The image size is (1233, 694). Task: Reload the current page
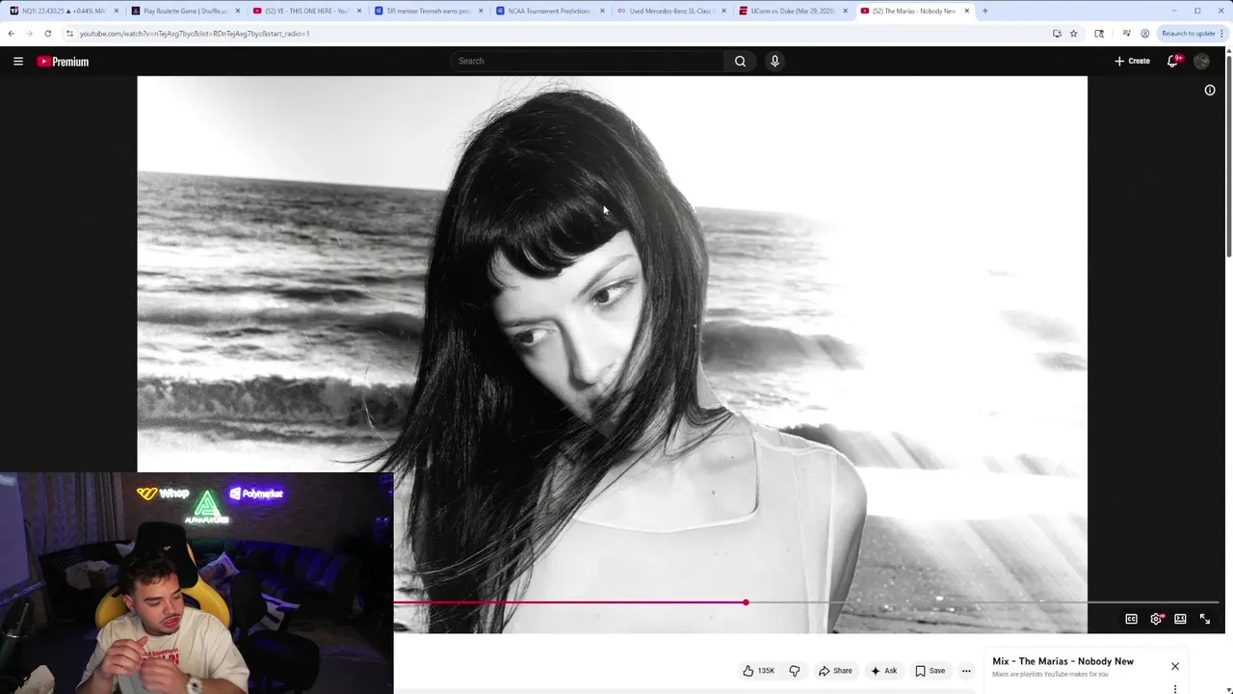click(x=47, y=33)
